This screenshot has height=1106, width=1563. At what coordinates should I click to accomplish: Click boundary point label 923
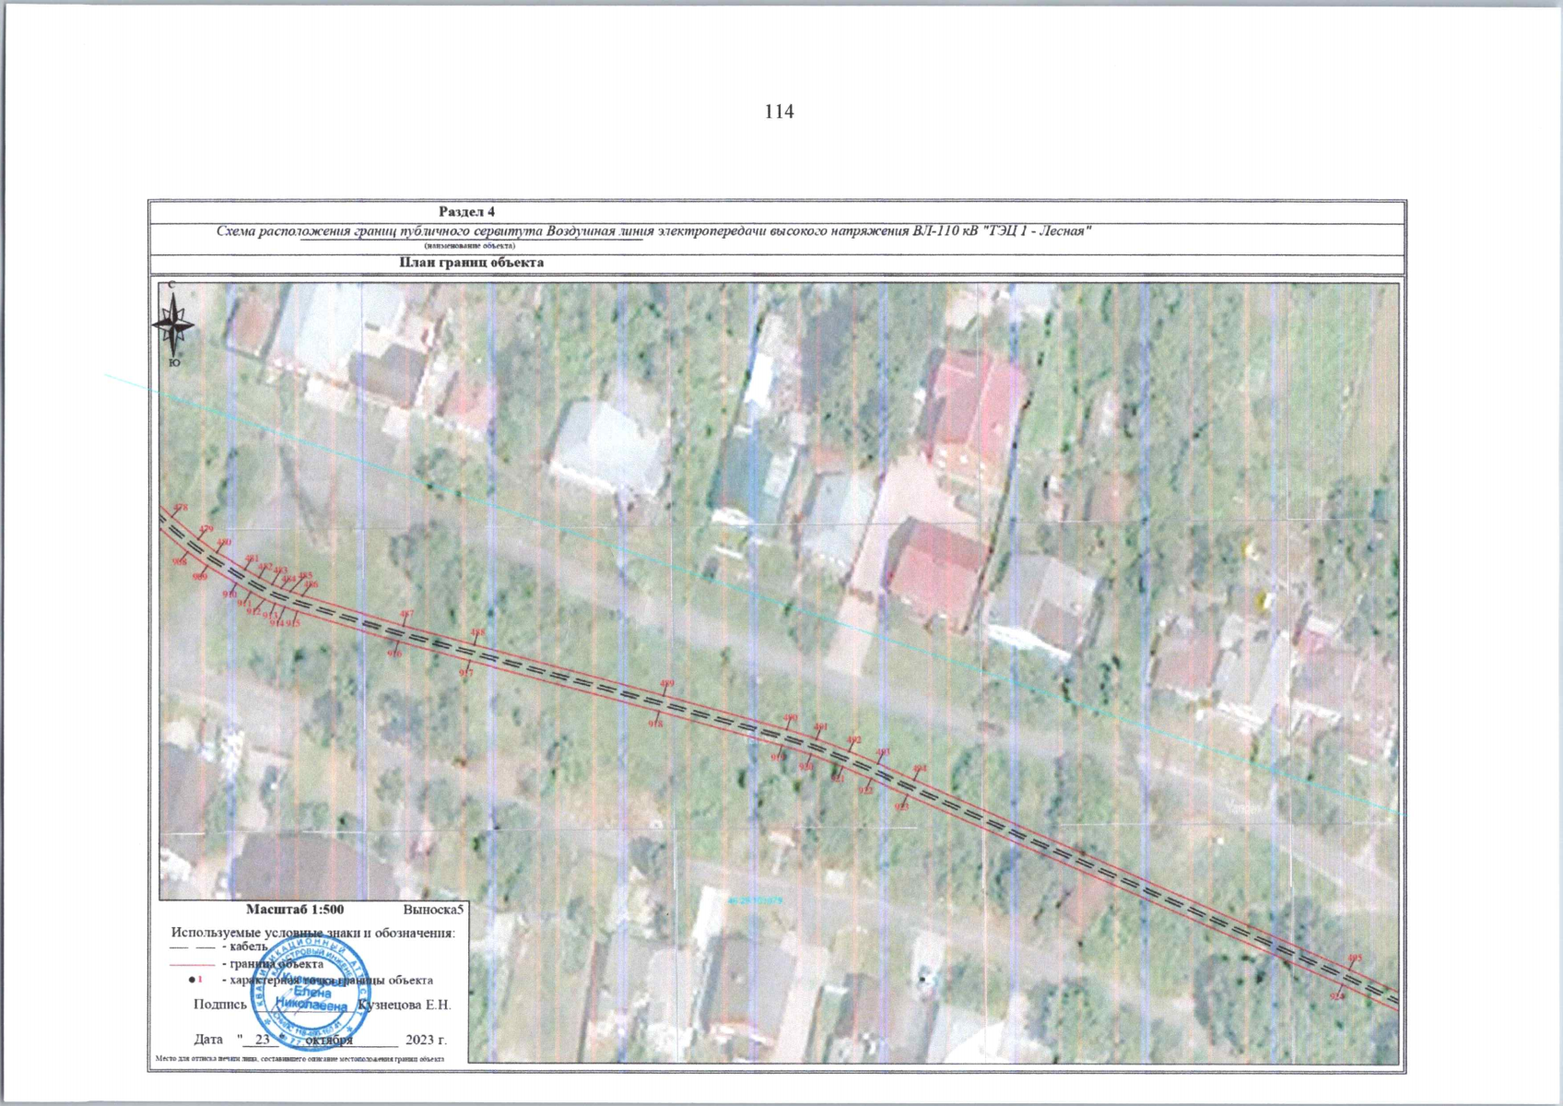[x=901, y=807]
